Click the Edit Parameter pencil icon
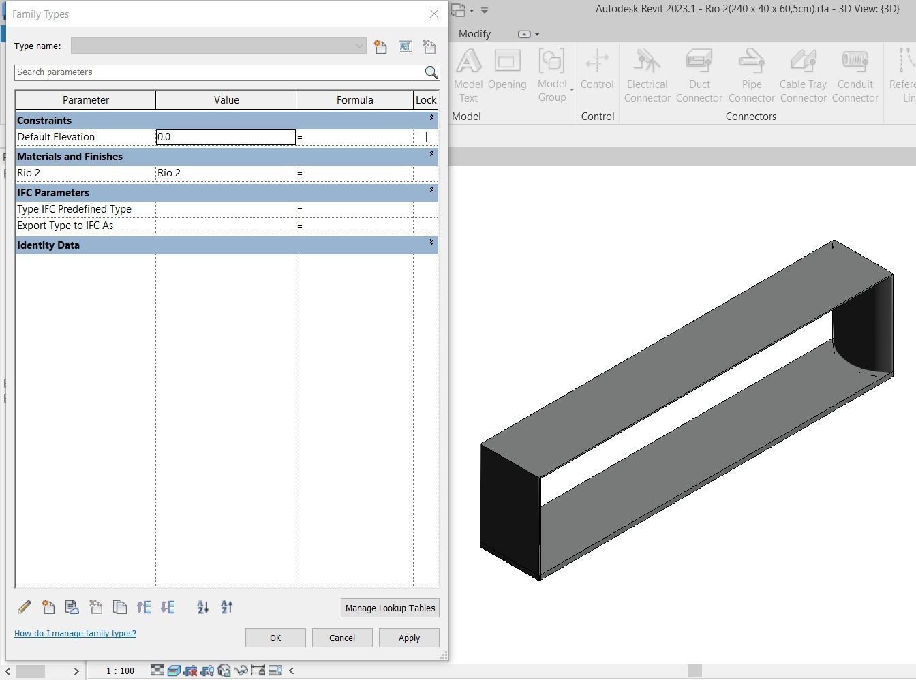The width and height of the screenshot is (916, 680). click(x=25, y=606)
